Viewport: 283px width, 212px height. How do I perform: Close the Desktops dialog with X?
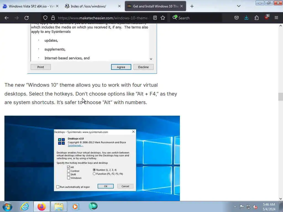(x=133, y=132)
